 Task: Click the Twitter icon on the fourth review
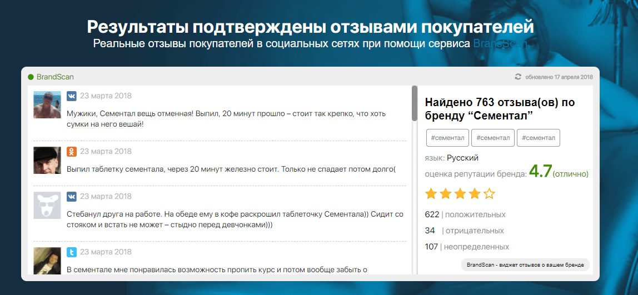coord(72,252)
